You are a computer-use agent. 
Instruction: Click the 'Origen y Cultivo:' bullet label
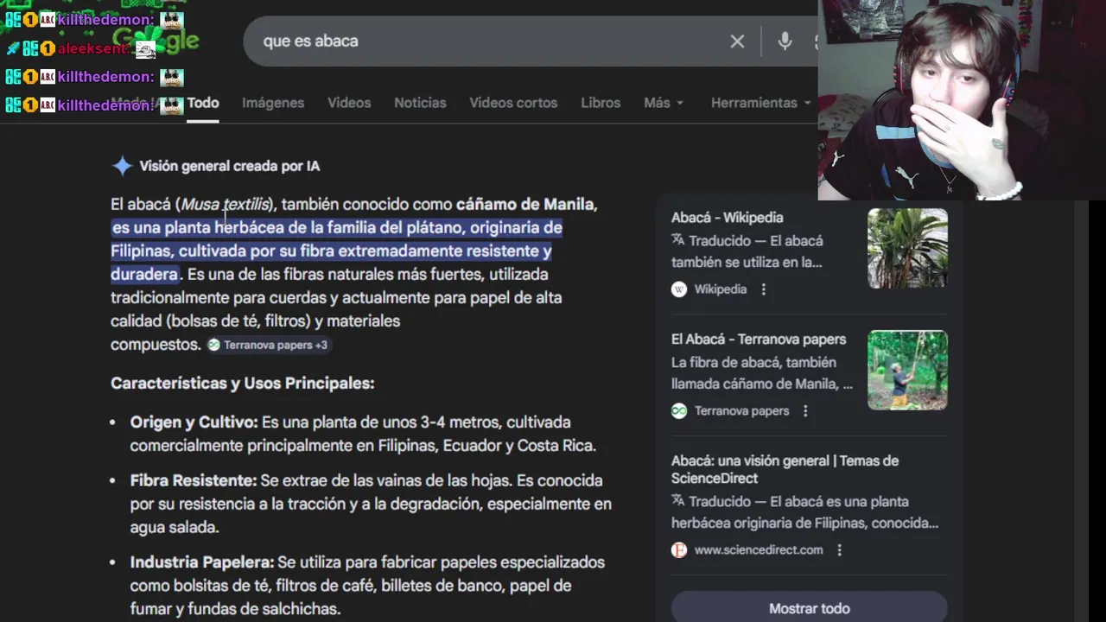(x=194, y=422)
